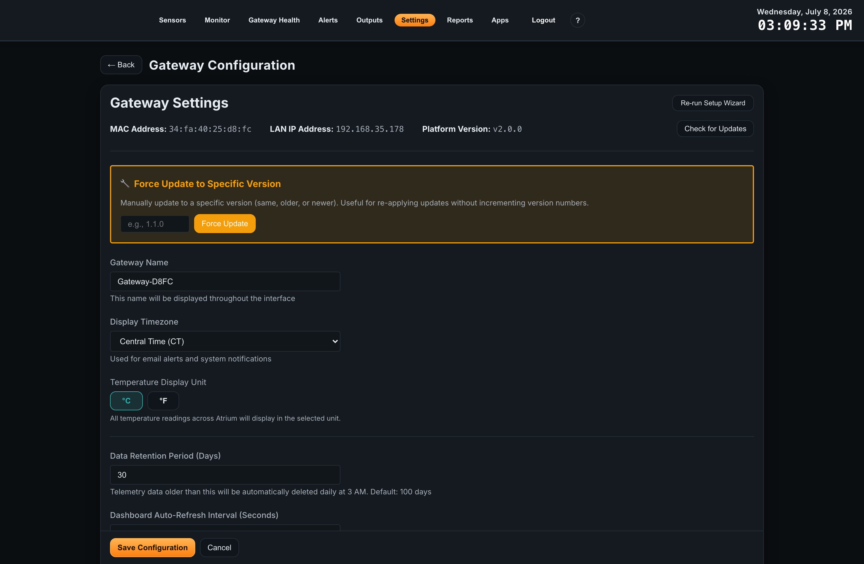Click the 03:09:33 PM clock display
Viewport: 864px width, 564px height.
[805, 25]
